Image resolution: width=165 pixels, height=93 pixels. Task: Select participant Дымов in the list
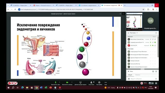point(142,58)
